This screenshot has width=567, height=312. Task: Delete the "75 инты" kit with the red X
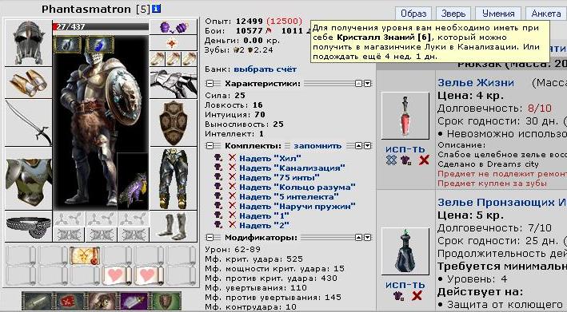point(232,176)
